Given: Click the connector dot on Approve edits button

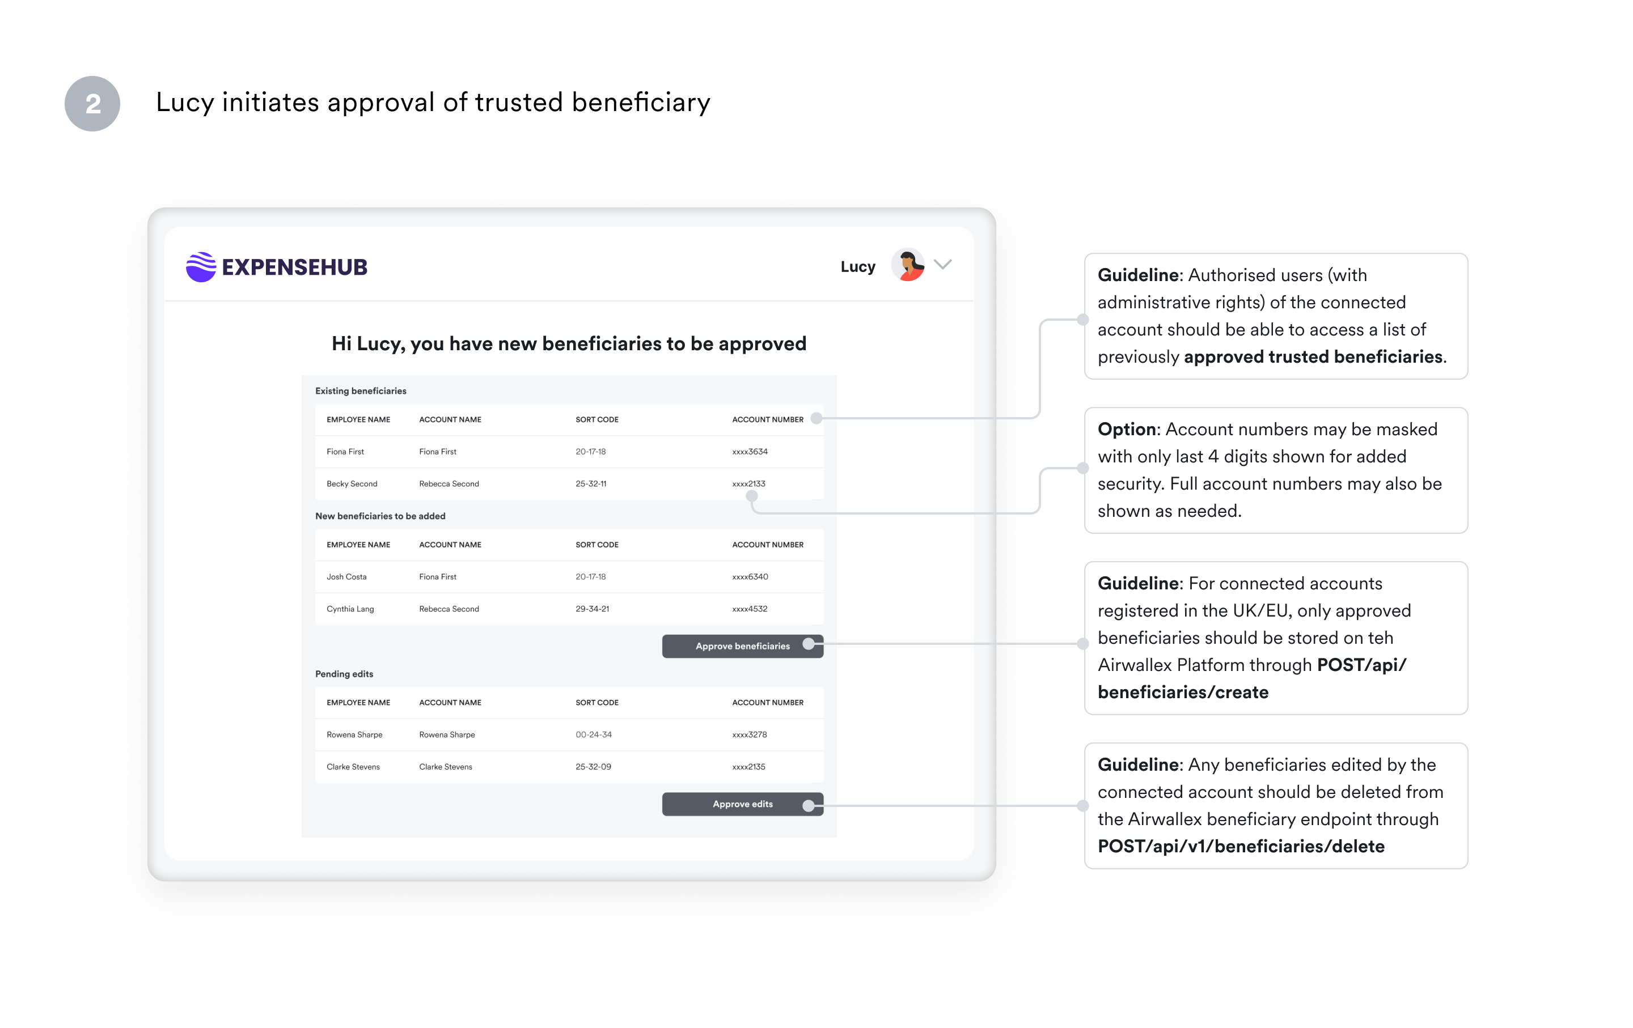Looking at the screenshot, I should point(810,804).
